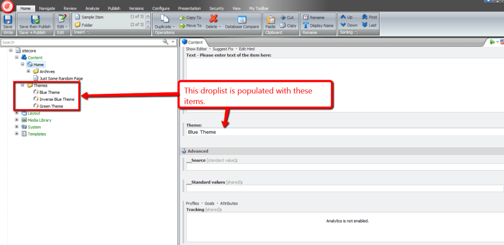Click the Show Editor link
This screenshot has height=245, width=504.
196,49
